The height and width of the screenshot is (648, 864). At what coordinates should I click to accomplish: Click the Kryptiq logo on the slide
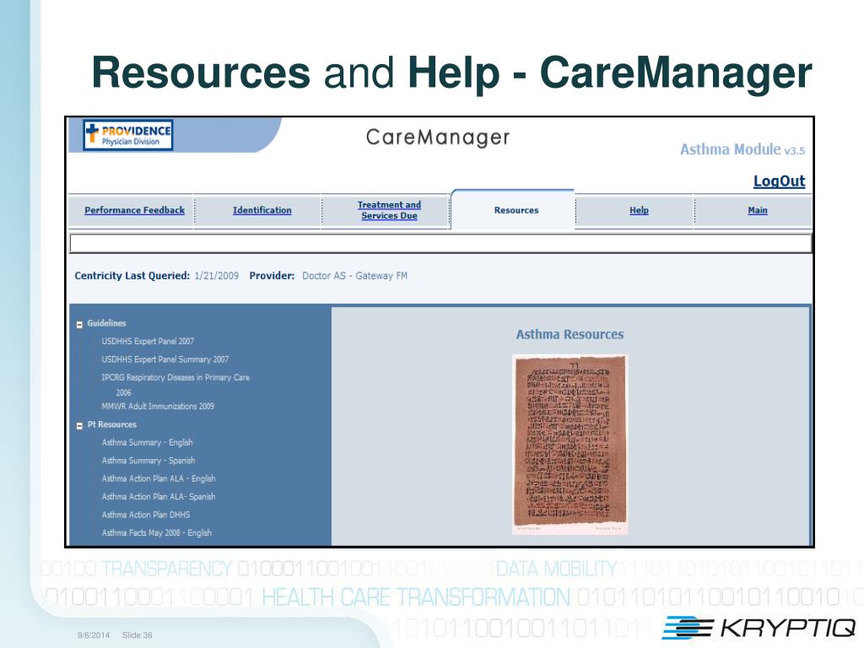coord(759,628)
